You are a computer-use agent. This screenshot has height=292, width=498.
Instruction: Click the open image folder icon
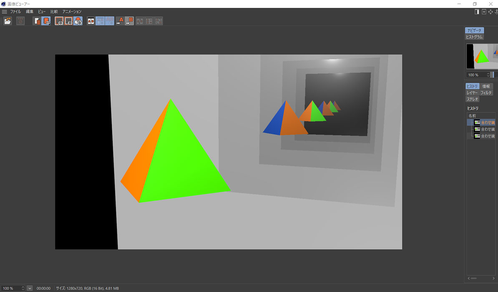8,21
